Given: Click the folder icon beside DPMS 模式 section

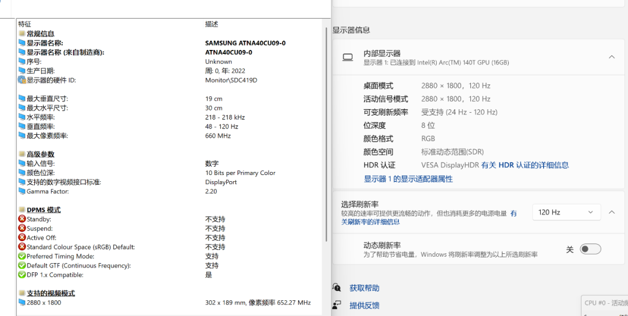Looking at the screenshot, I should click(22, 210).
